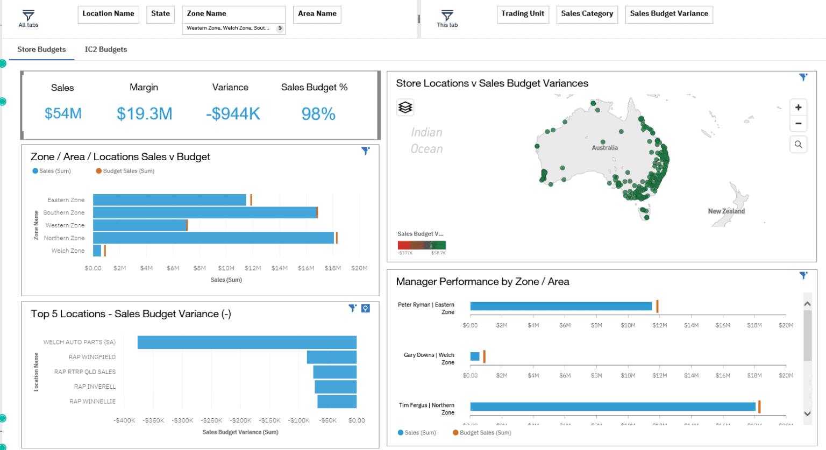Open the map layers control on Store Locations
Viewport: 826px width, 450px height.
(405, 107)
